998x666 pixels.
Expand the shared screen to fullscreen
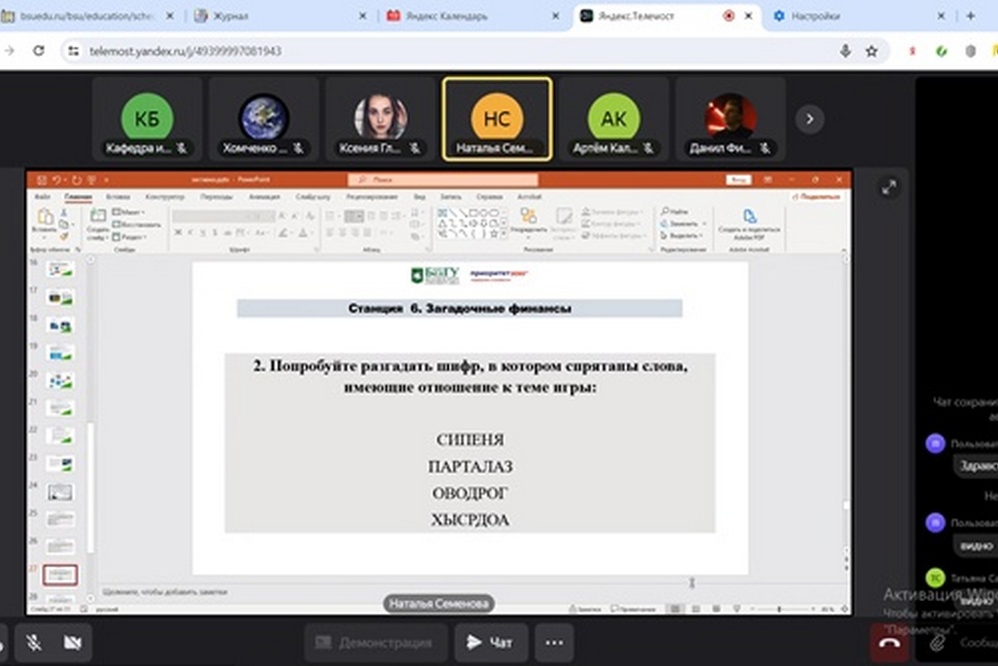click(888, 187)
